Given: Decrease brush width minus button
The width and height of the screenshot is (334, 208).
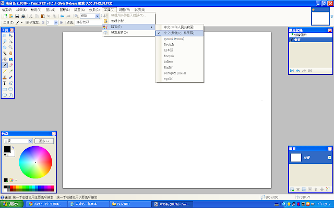Looking at the screenshot, I should tap(43, 22).
